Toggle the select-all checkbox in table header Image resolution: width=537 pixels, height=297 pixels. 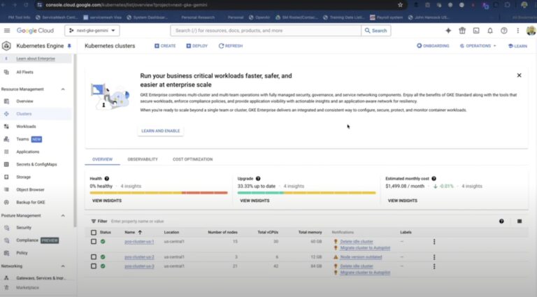coord(93,231)
